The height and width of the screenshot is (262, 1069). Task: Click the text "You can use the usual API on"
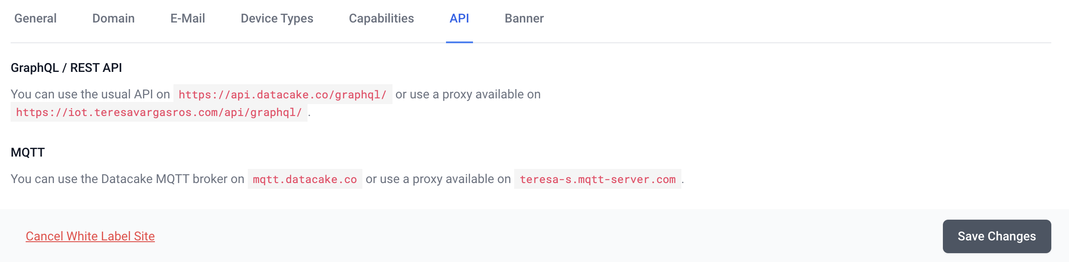[x=90, y=94]
